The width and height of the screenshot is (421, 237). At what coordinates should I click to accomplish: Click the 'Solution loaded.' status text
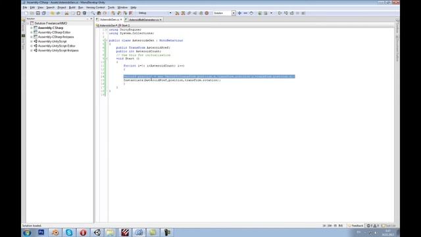32,226
